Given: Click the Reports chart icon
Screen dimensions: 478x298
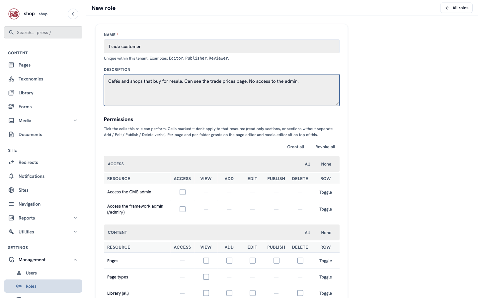Looking at the screenshot, I should 11,218.
